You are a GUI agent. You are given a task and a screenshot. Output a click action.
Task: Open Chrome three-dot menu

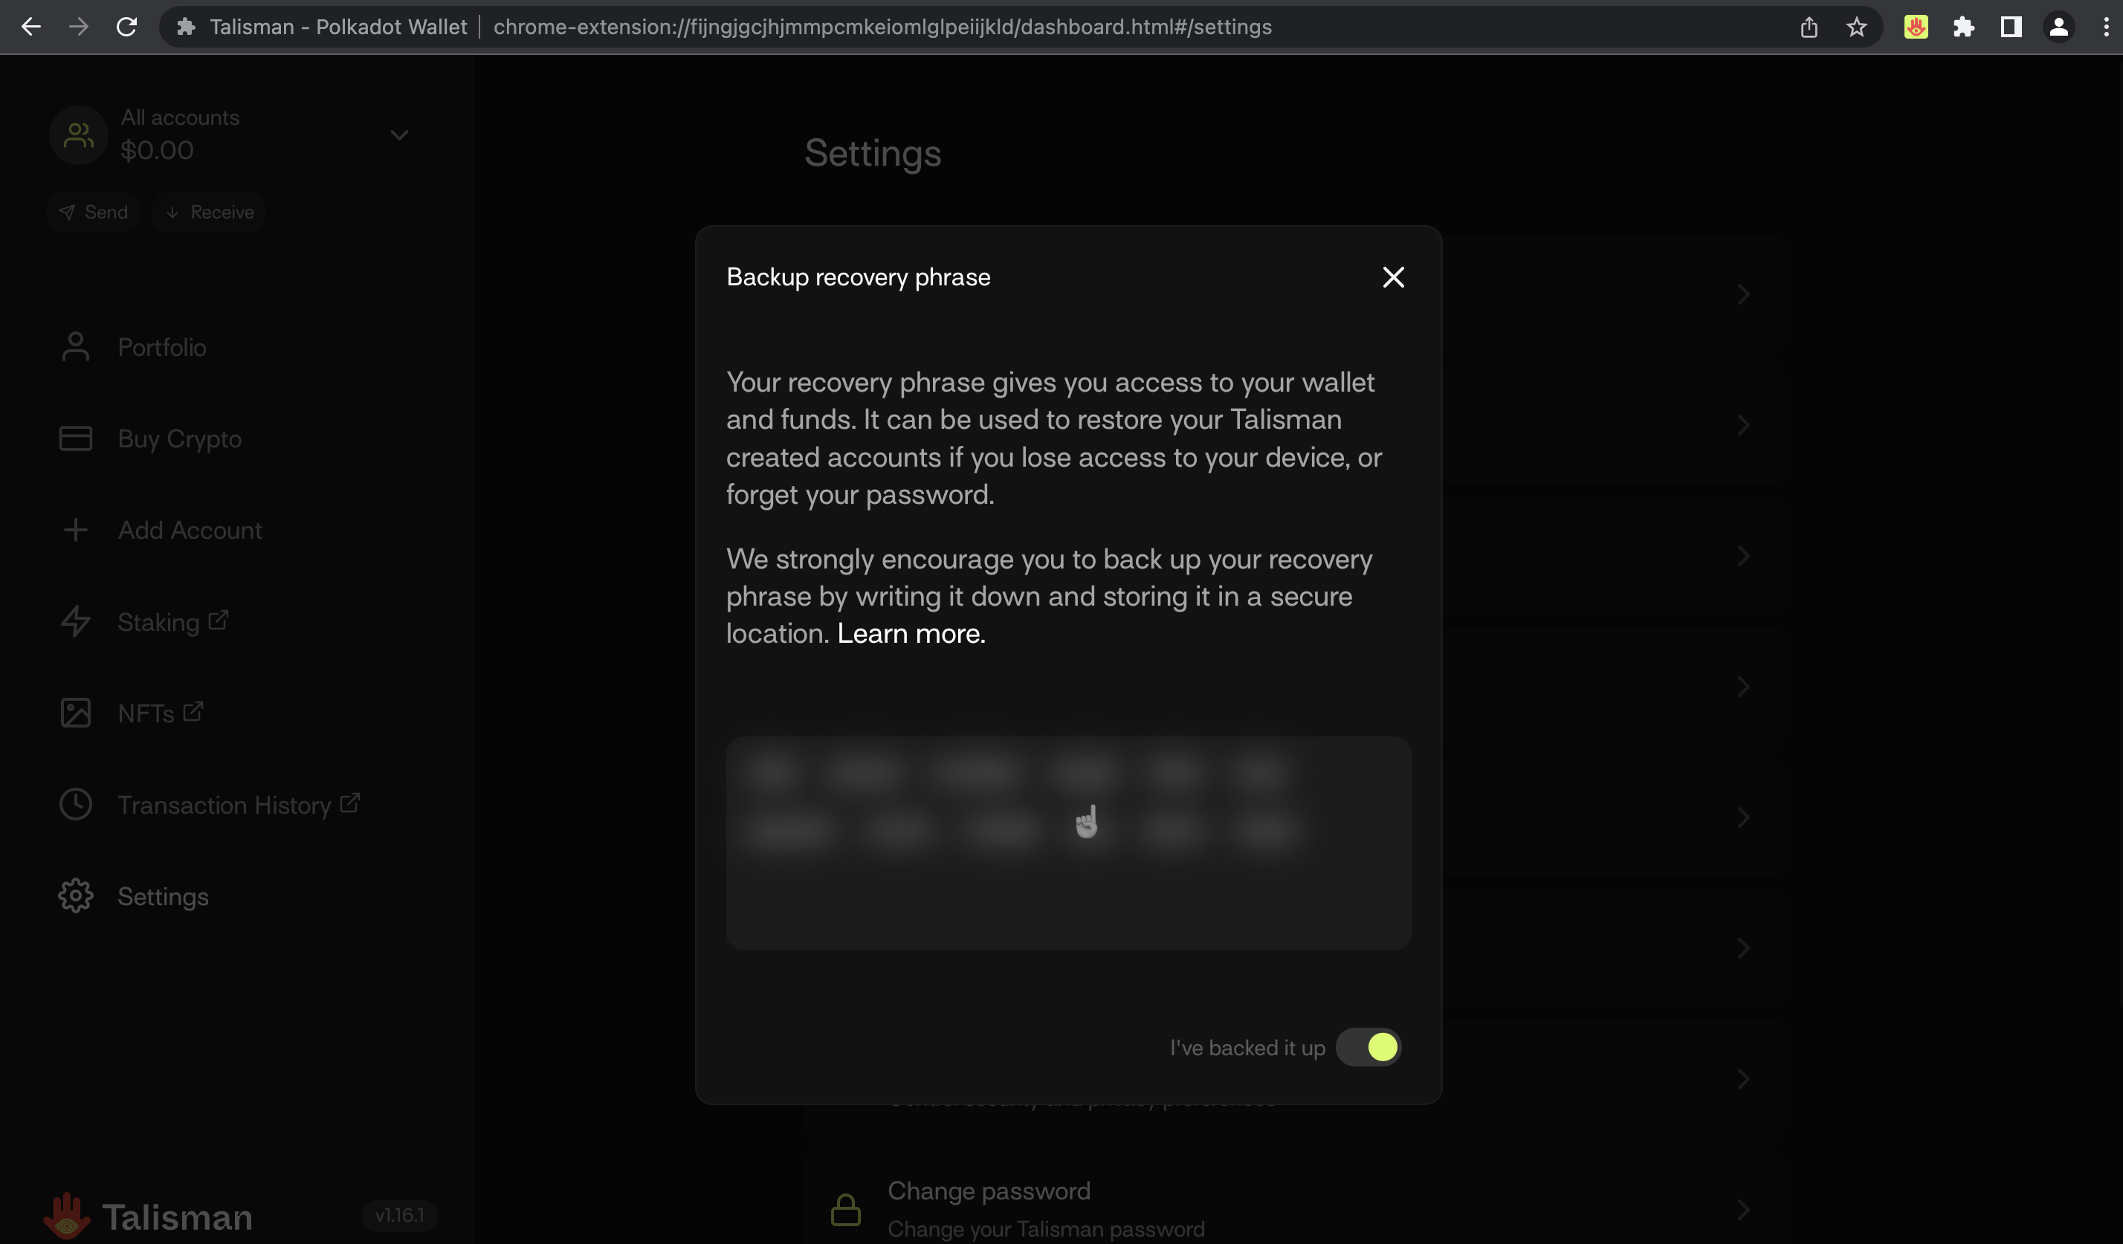[x=2106, y=27]
